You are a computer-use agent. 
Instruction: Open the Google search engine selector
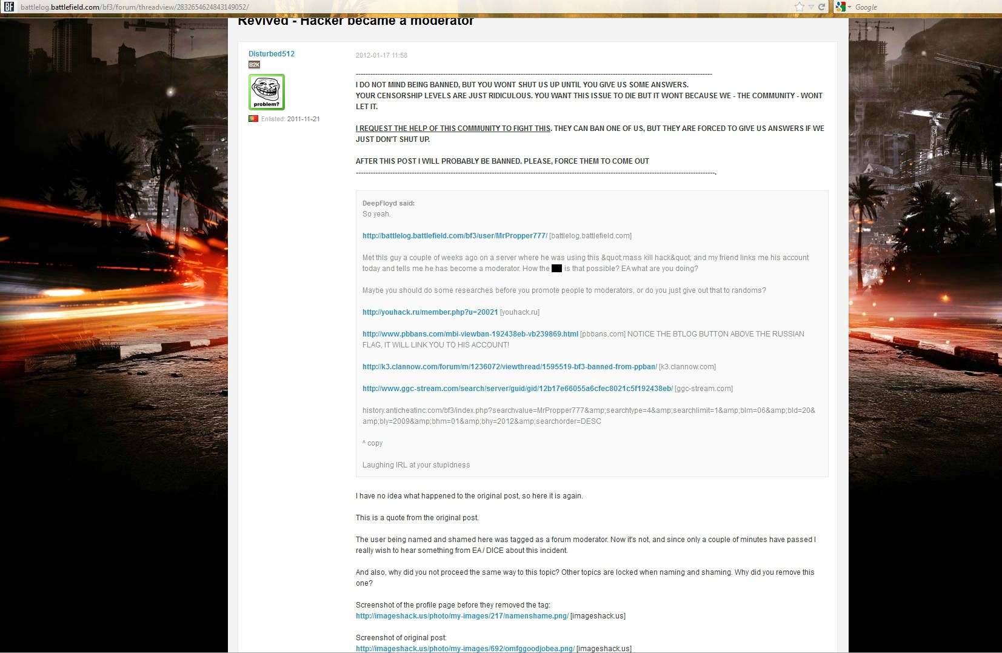[x=843, y=7]
